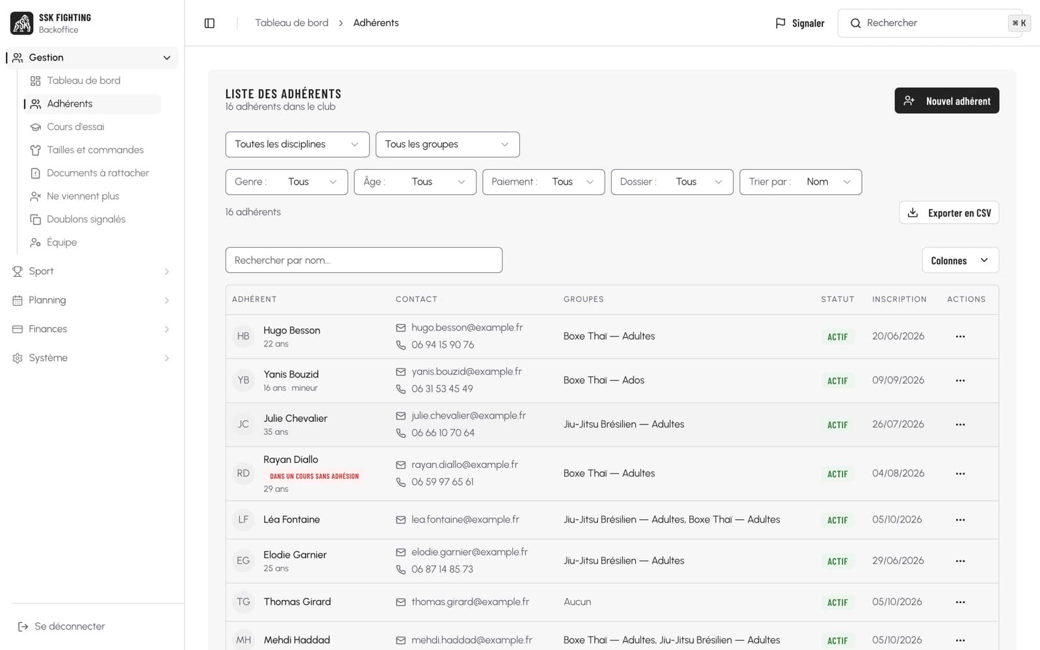Viewport: 1040px width, 650px height.
Task: Open actions menu for Elodie Garnier
Action: coord(960,561)
